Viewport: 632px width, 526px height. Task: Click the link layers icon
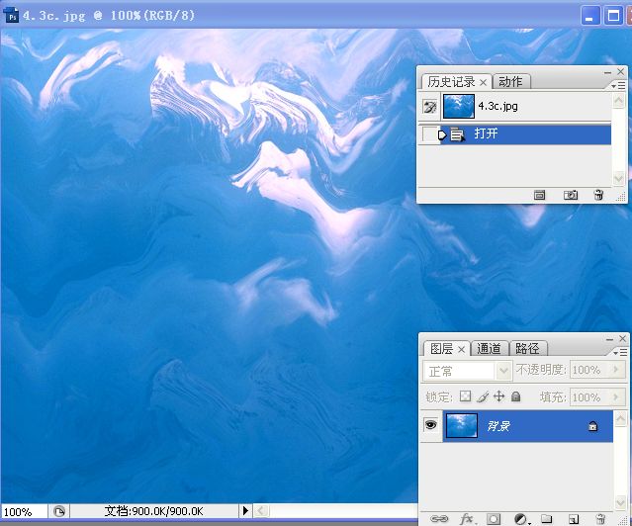coord(438,518)
